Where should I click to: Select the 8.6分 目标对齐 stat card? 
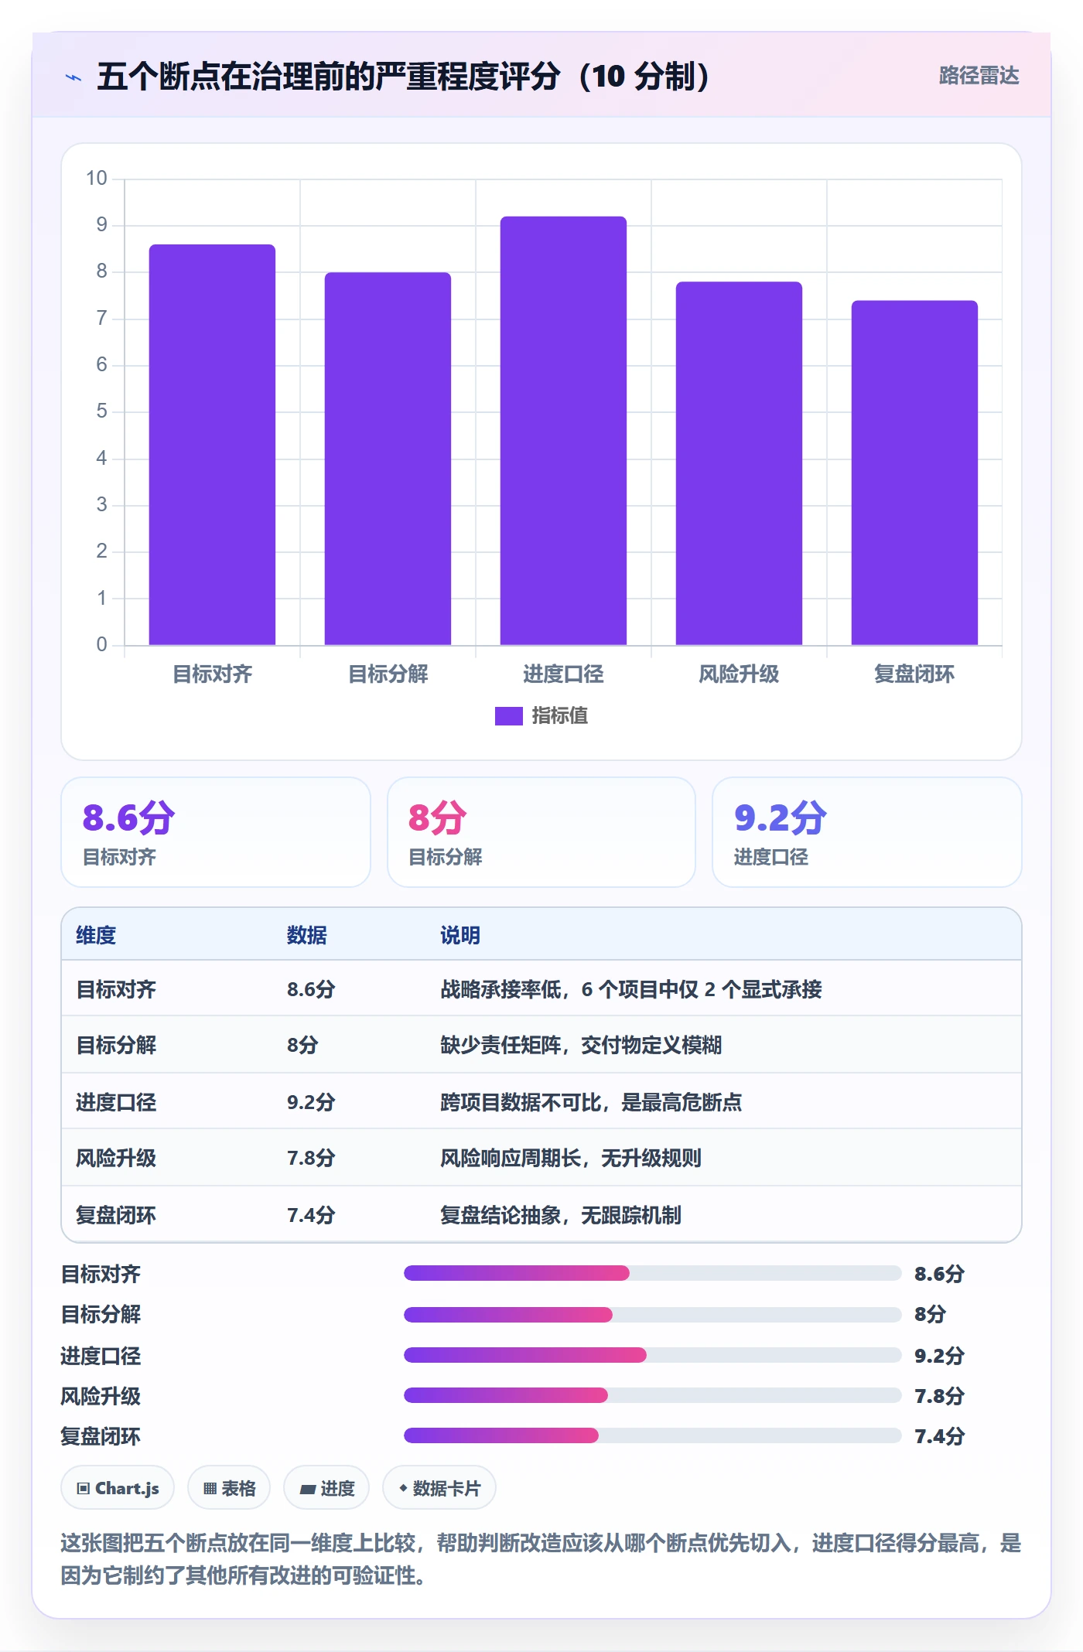(x=216, y=832)
